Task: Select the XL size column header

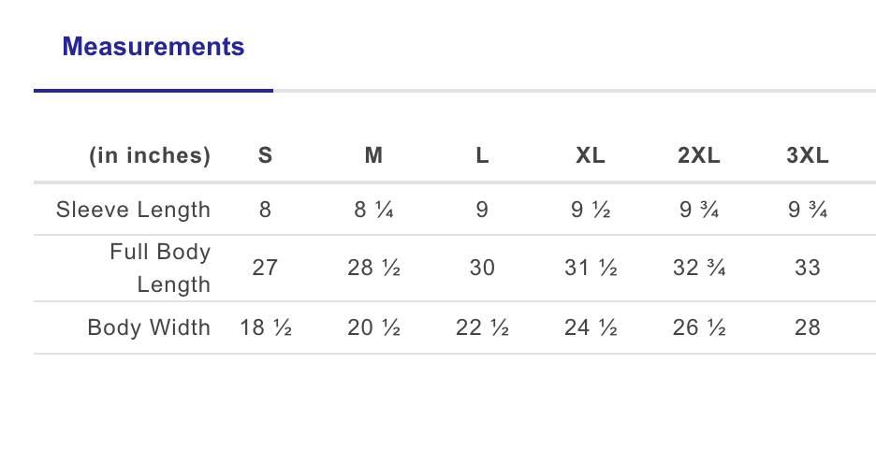Action: click(591, 156)
